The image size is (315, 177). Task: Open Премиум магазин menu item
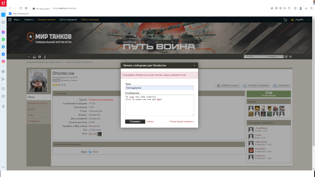(x=47, y=19)
